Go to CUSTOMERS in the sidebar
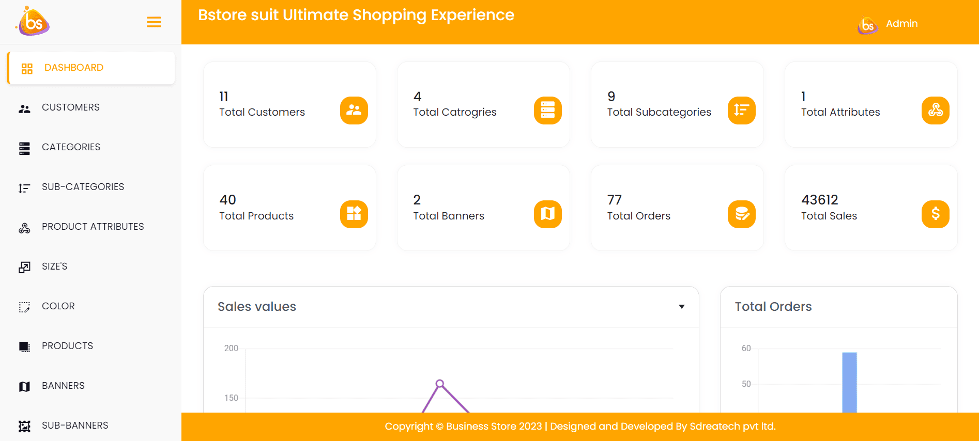The image size is (979, 441). coord(71,107)
